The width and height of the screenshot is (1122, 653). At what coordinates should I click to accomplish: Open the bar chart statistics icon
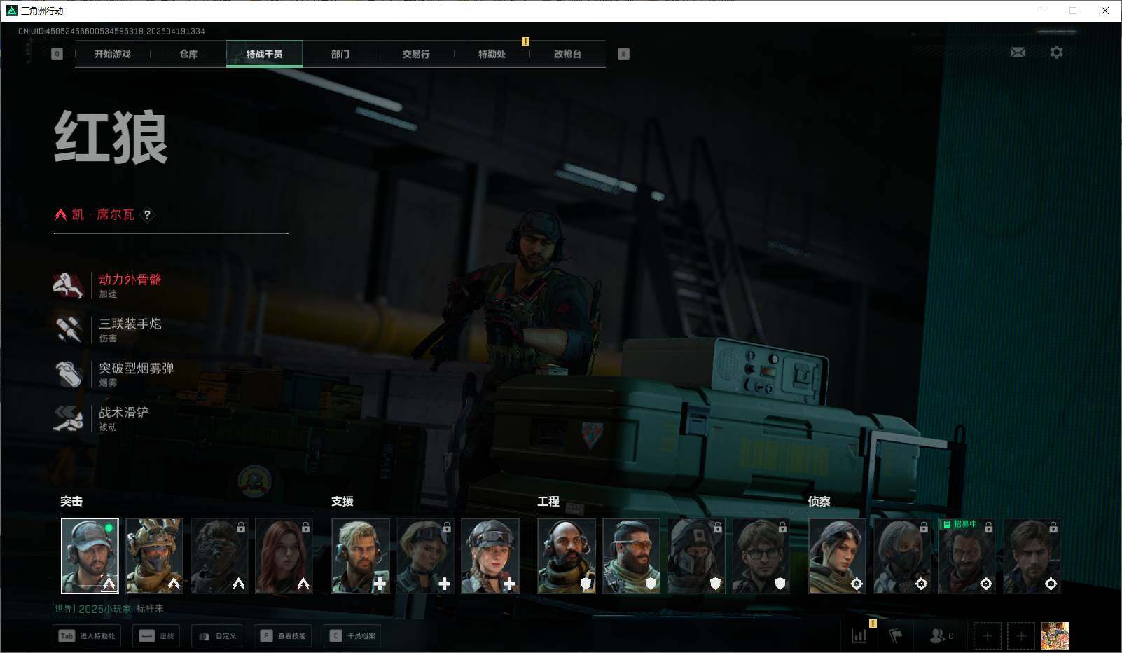[859, 636]
